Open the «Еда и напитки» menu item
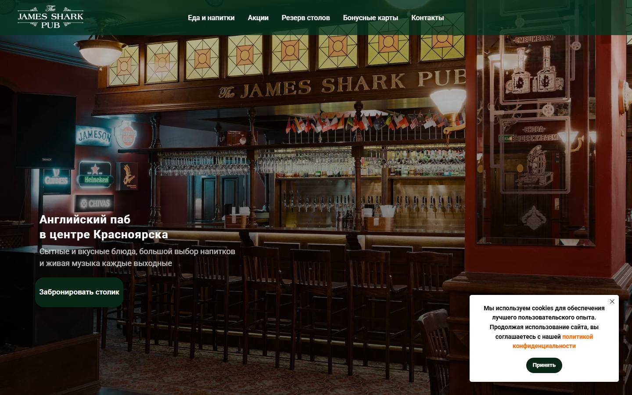 coord(211,18)
